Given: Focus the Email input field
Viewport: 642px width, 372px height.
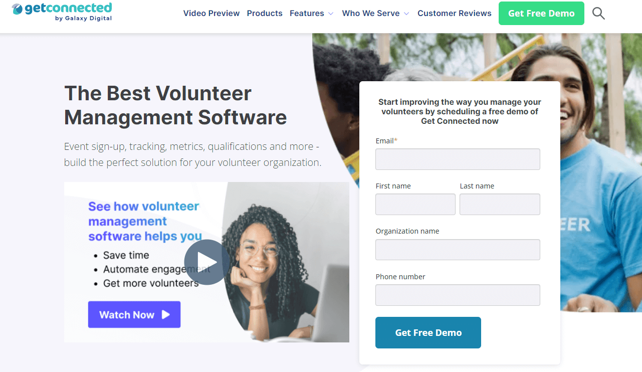Looking at the screenshot, I should (458, 159).
